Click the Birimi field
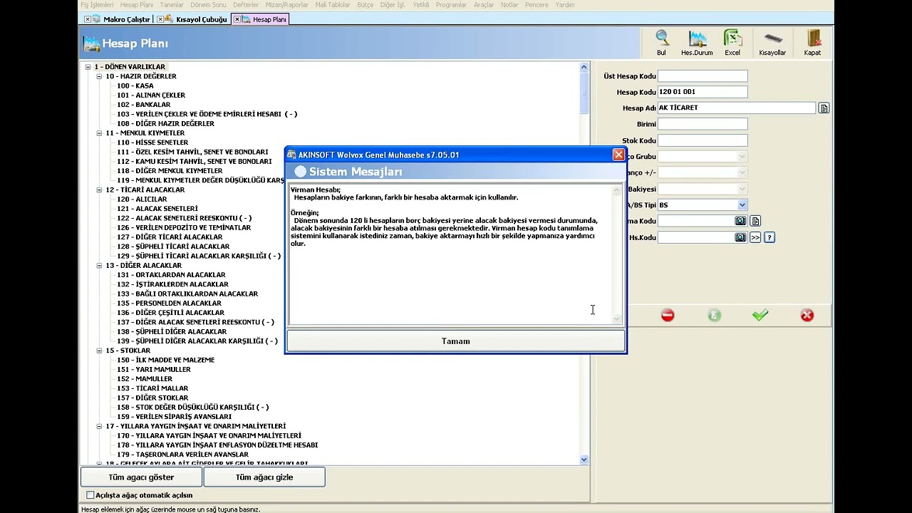Screen dimensions: 912x513 703,124
